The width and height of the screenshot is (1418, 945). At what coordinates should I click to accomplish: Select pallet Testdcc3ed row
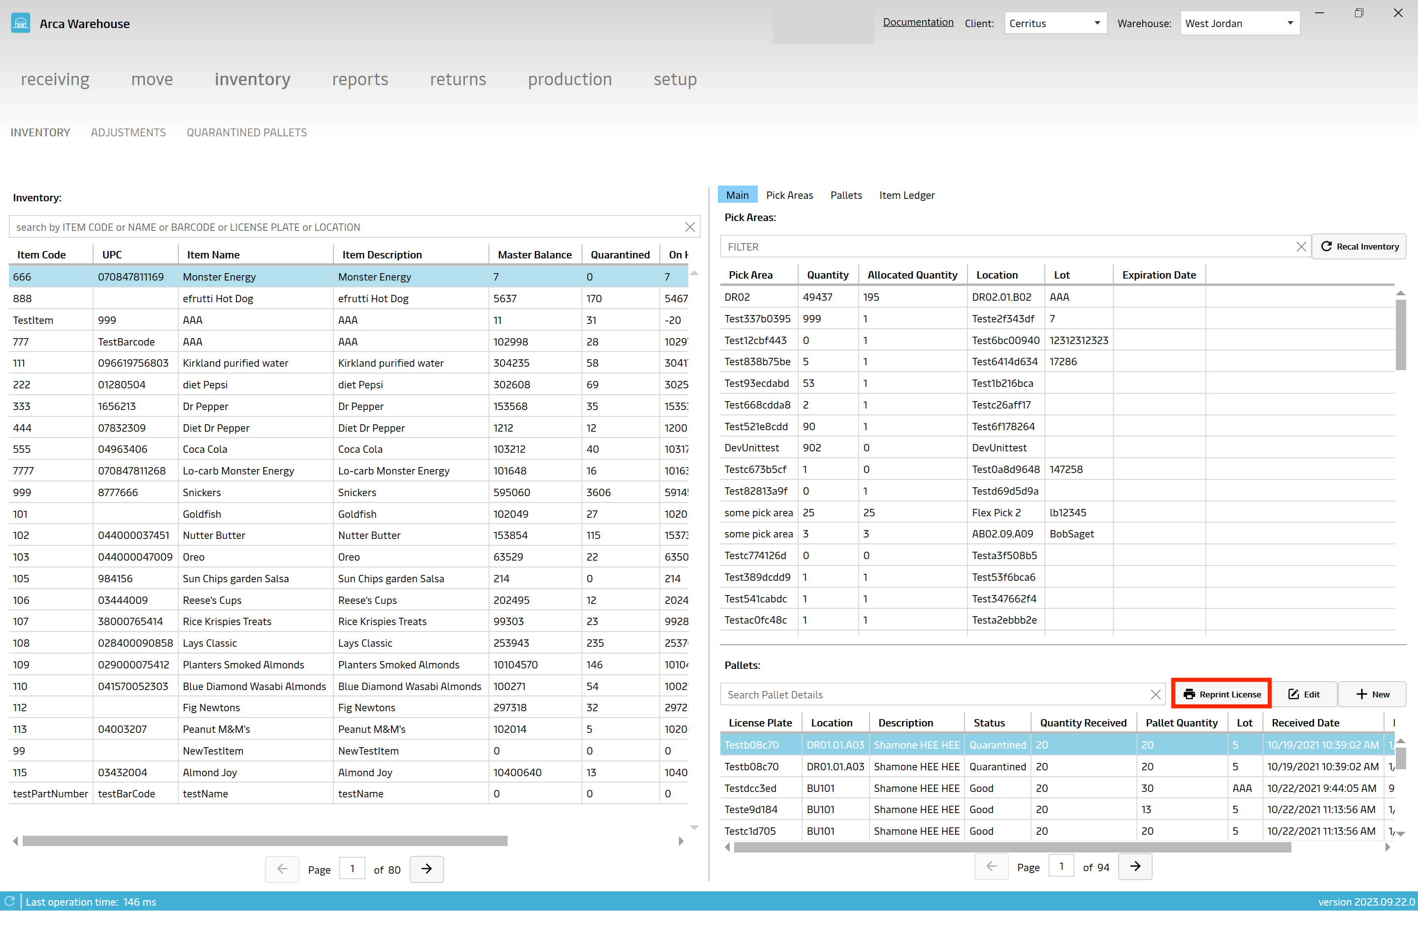tap(1058, 788)
